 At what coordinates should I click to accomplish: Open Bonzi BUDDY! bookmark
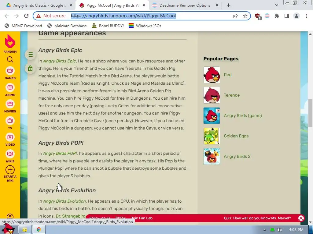point(108,26)
